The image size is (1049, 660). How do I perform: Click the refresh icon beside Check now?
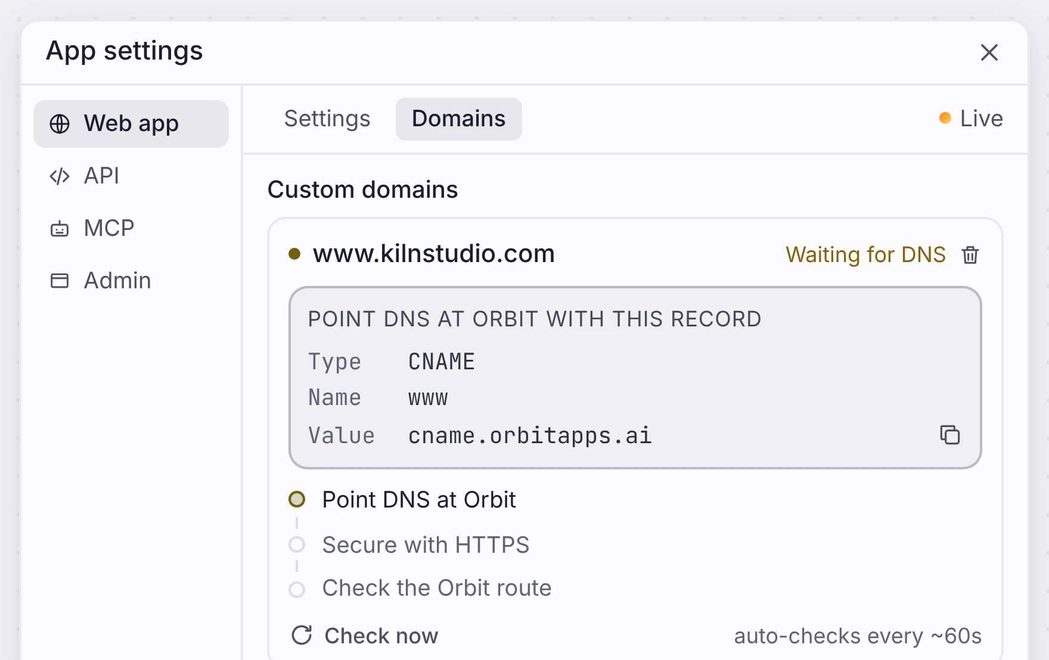pos(302,636)
